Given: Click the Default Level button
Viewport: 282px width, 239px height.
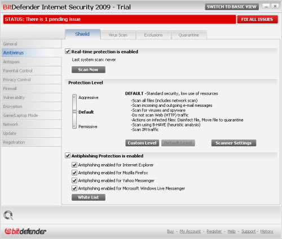Looking at the screenshot, I should pos(178,143).
